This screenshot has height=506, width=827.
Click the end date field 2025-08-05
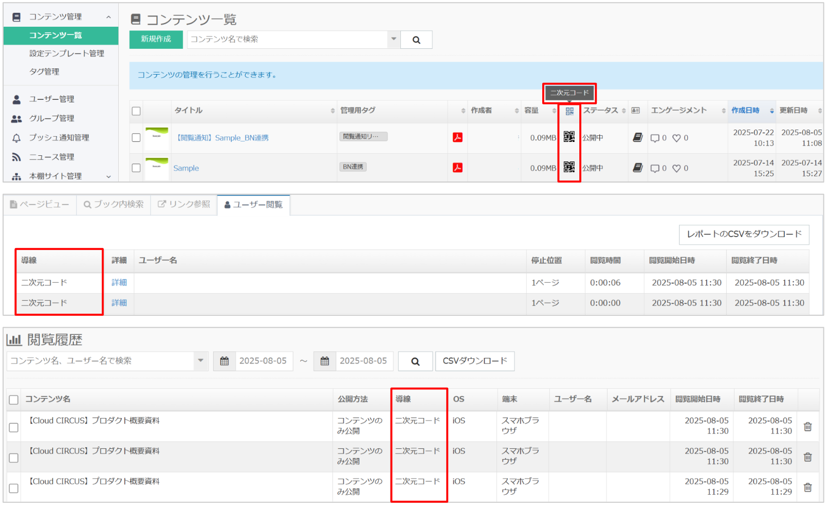(x=363, y=361)
